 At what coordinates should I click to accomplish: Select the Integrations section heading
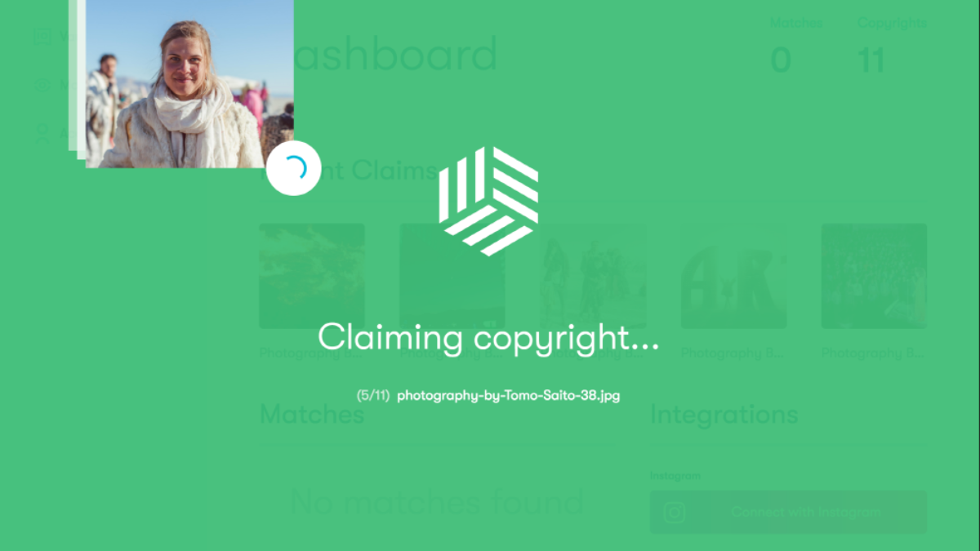[724, 414]
